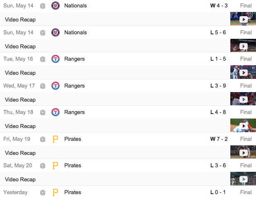This screenshot has width=256, height=197.
Task: Click Nationals logo in the W 4-3 row
Action: [55, 6]
